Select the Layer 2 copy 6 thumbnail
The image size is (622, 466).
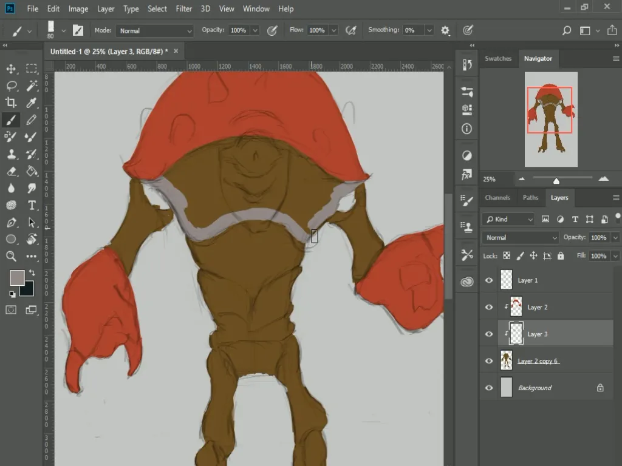tap(506, 360)
